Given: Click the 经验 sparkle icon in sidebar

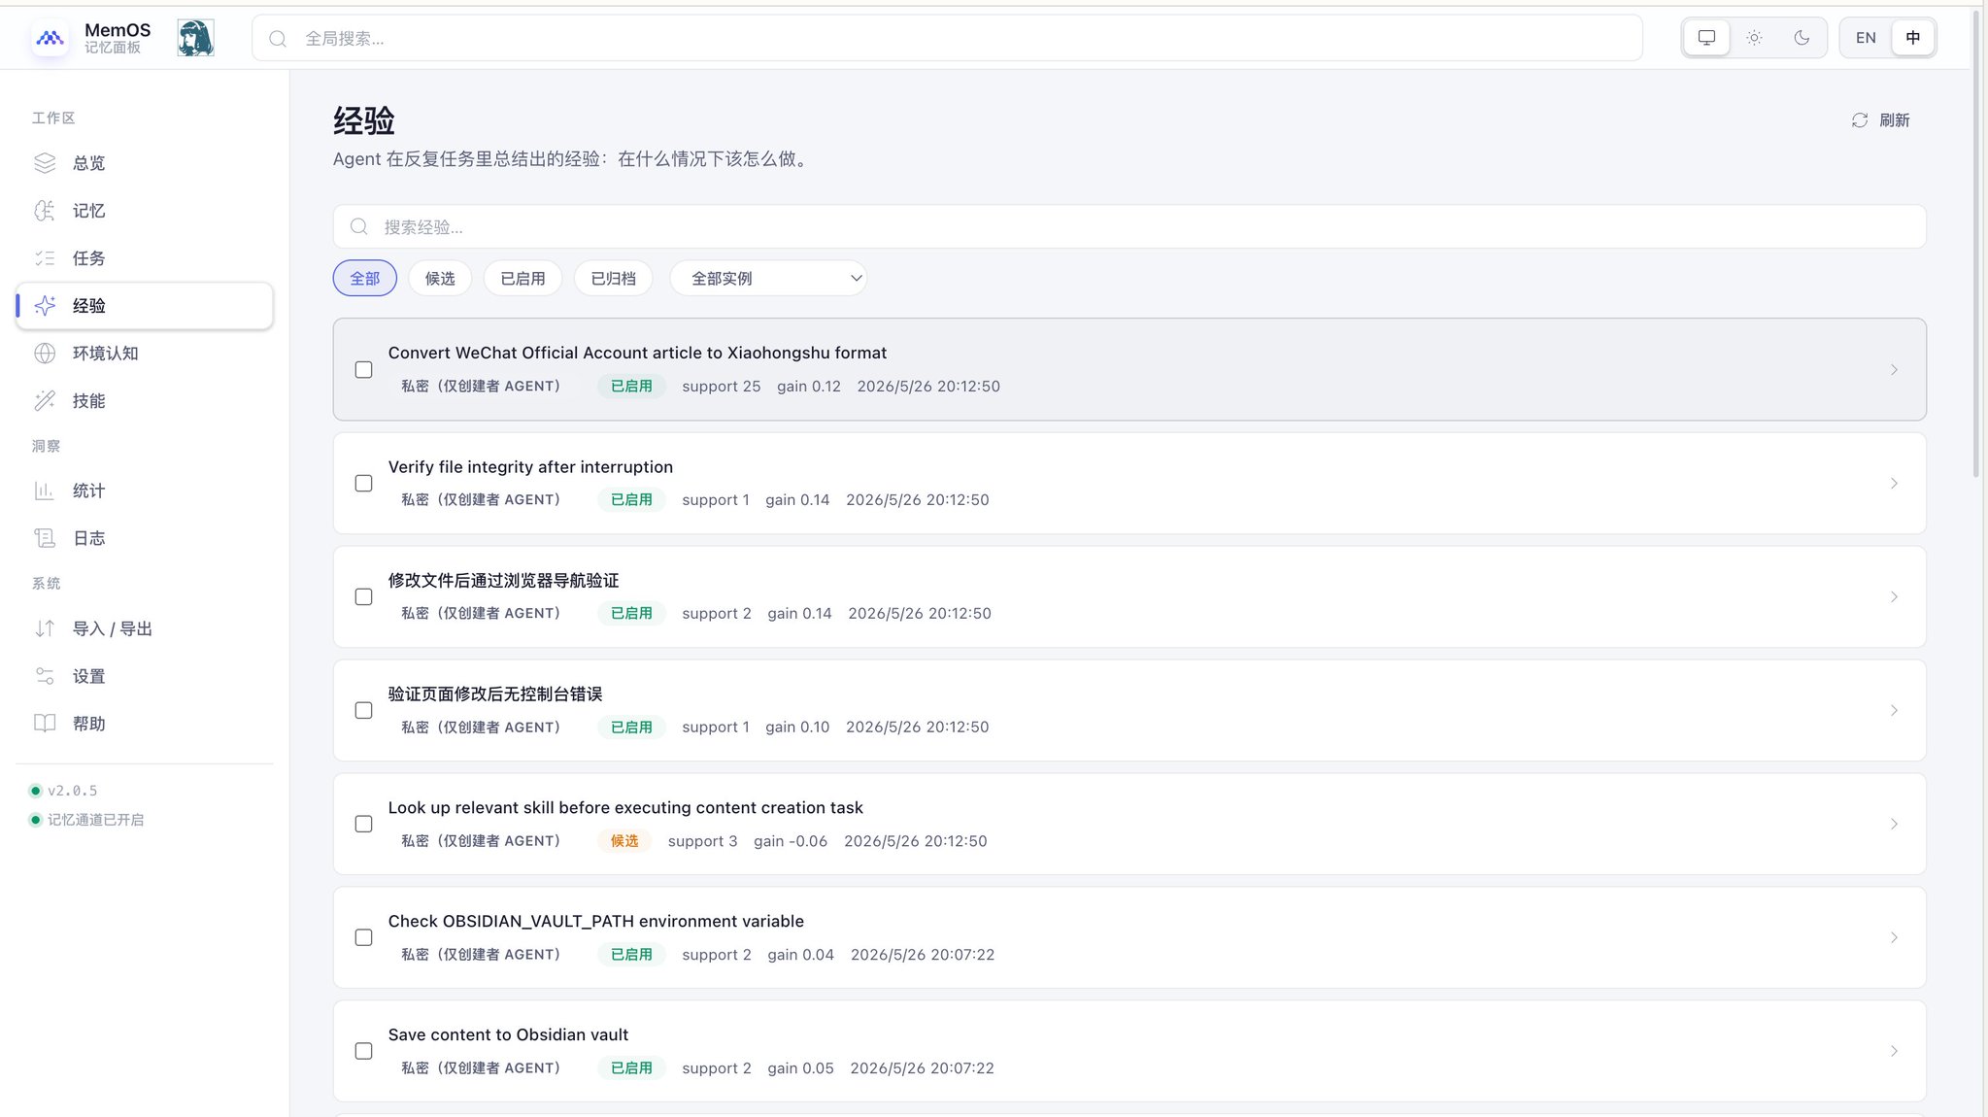Looking at the screenshot, I should 45,306.
